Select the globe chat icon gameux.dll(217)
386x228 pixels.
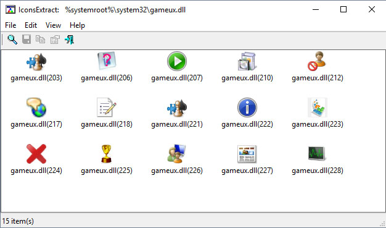pyautogui.click(x=36, y=108)
